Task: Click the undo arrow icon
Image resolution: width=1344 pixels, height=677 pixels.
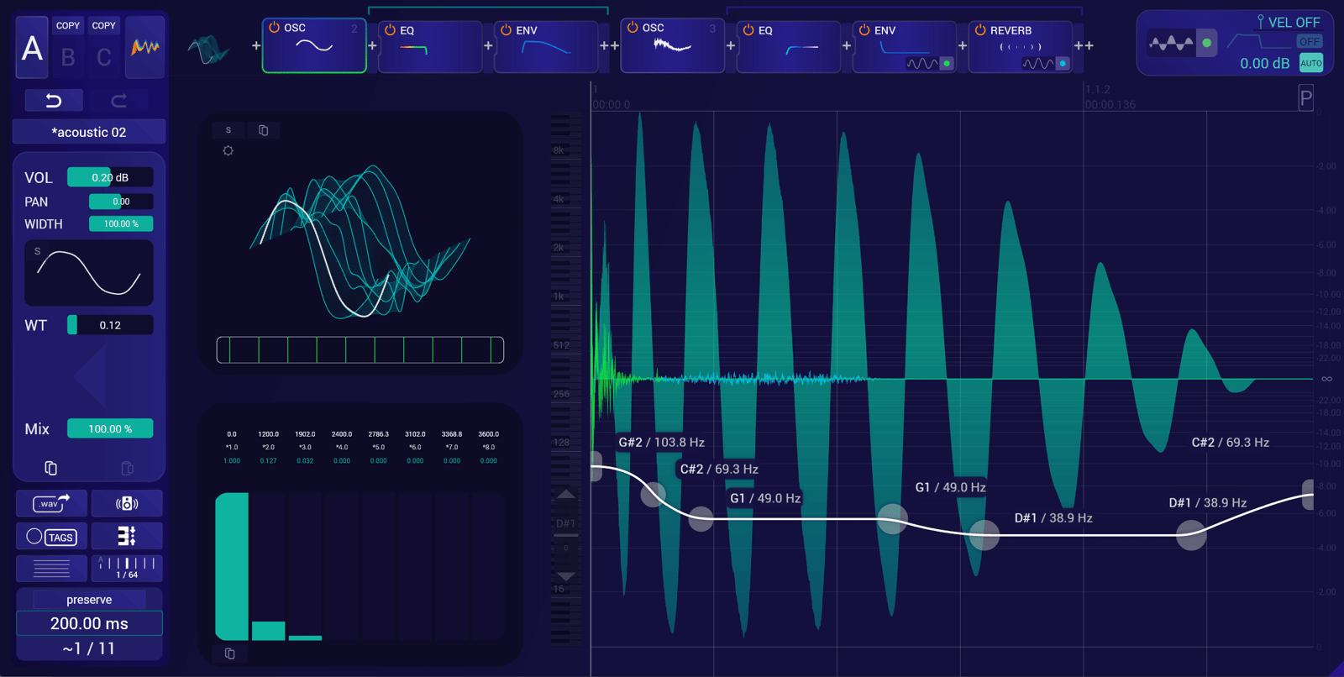Action: [x=53, y=101]
